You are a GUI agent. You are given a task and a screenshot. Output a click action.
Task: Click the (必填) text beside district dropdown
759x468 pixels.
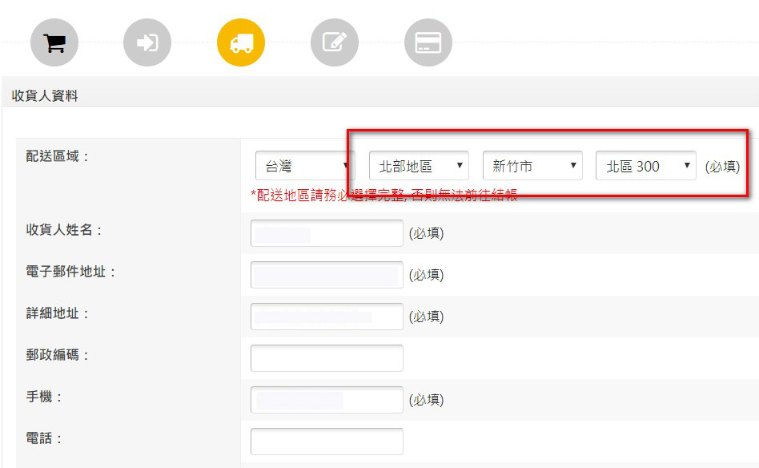point(722,167)
